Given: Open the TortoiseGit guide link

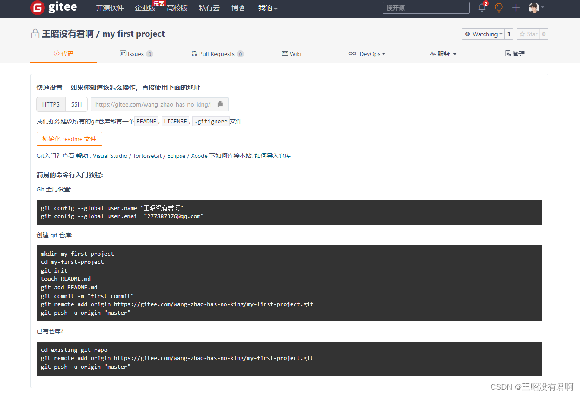Looking at the screenshot, I should click(x=147, y=156).
